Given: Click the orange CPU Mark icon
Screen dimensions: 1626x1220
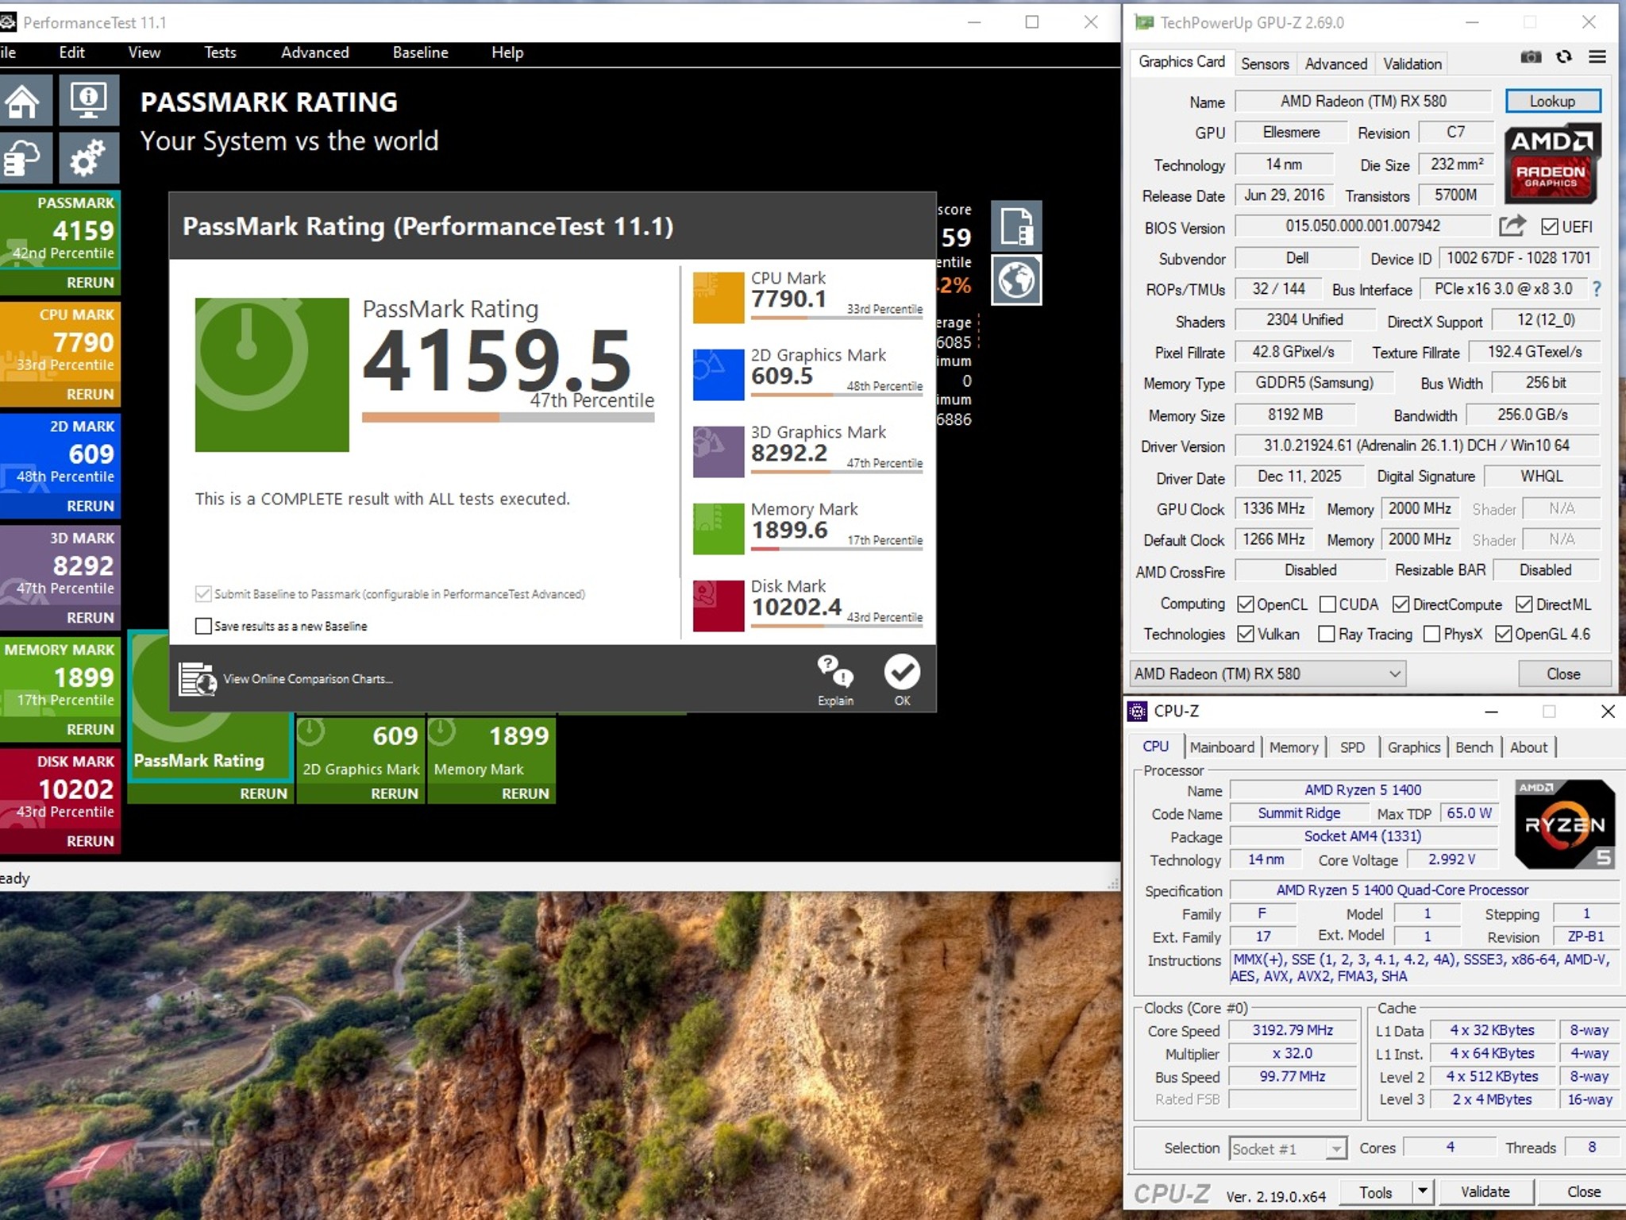Looking at the screenshot, I should tap(719, 298).
